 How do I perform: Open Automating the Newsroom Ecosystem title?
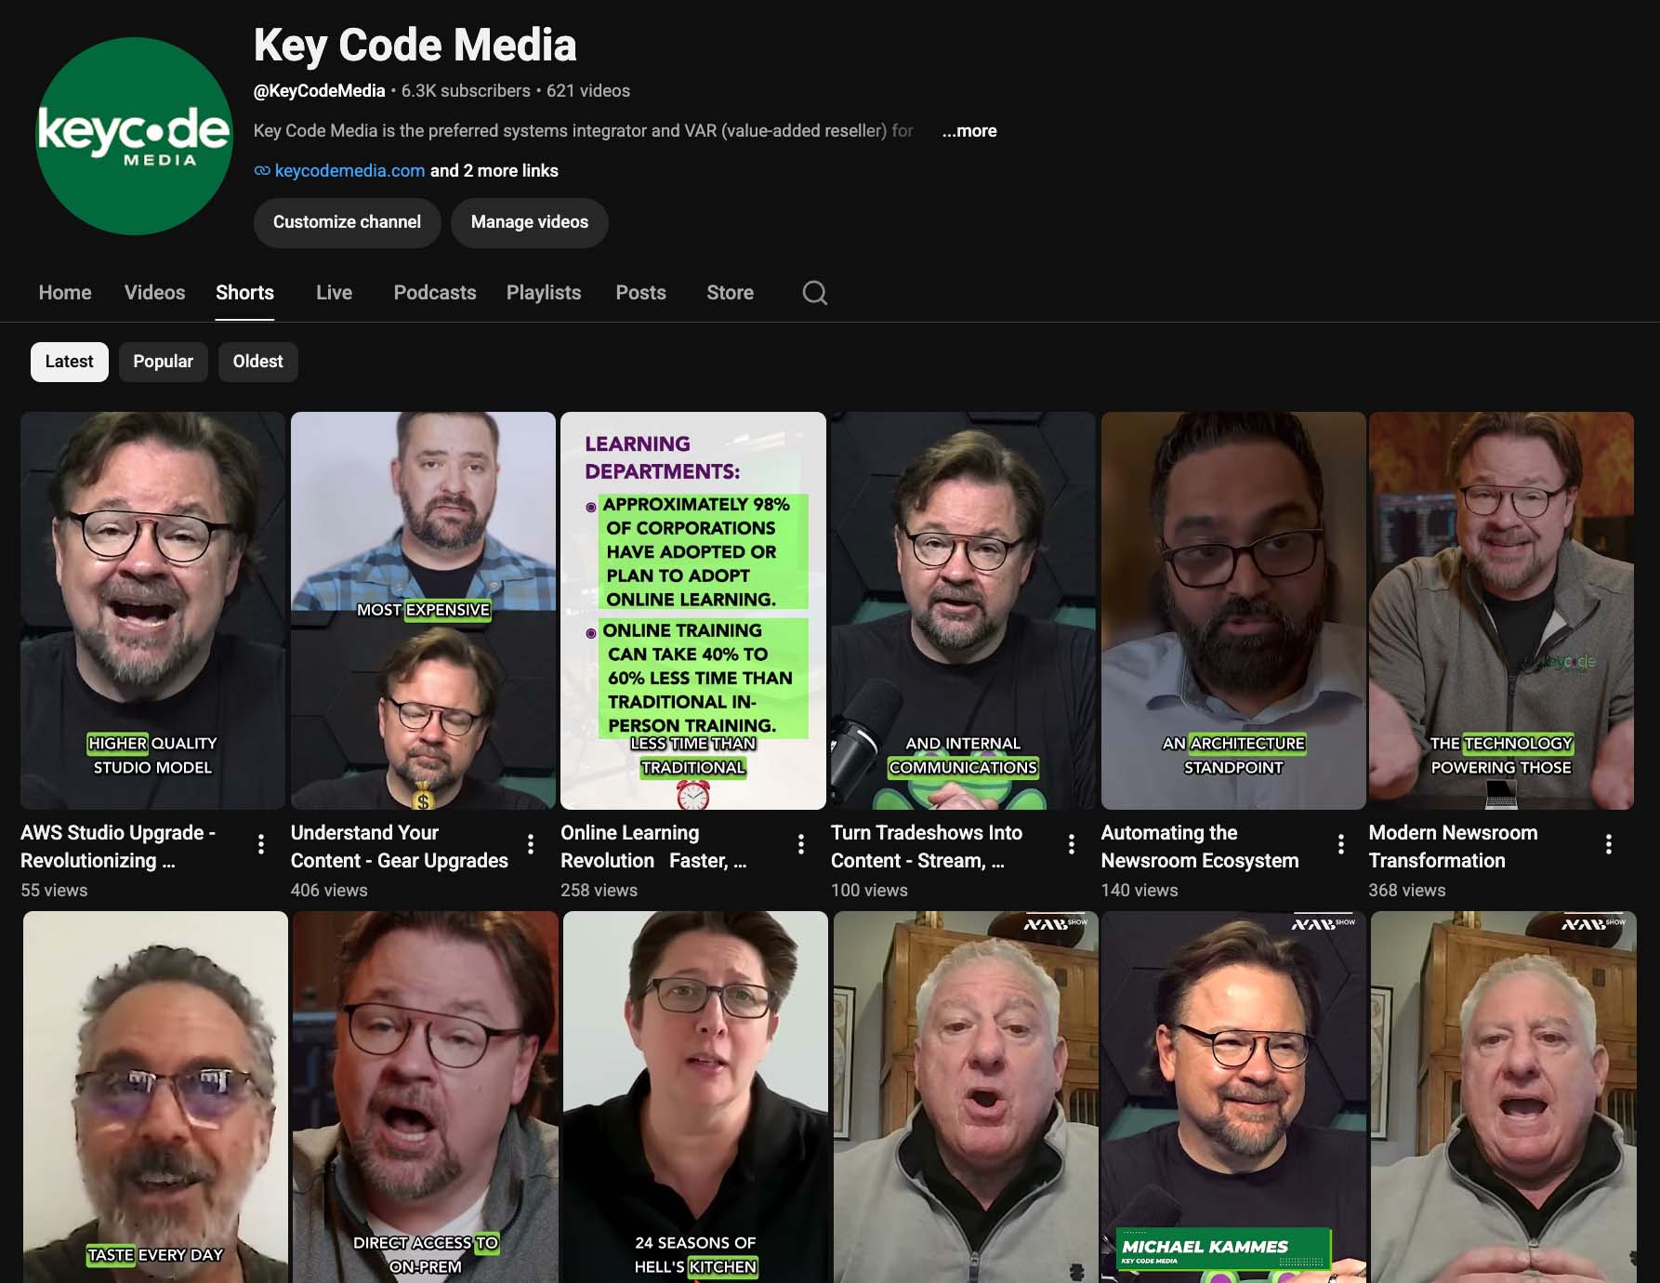[x=1200, y=847]
